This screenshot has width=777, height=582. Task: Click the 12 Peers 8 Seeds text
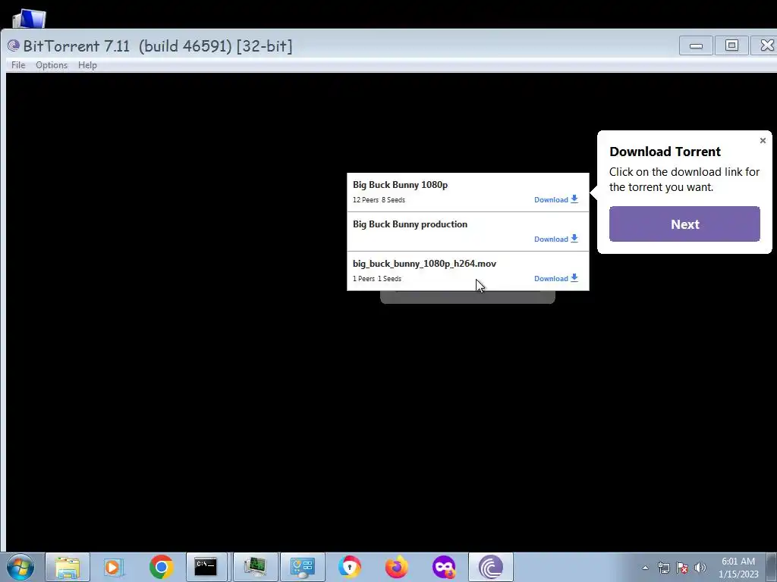[379, 200]
